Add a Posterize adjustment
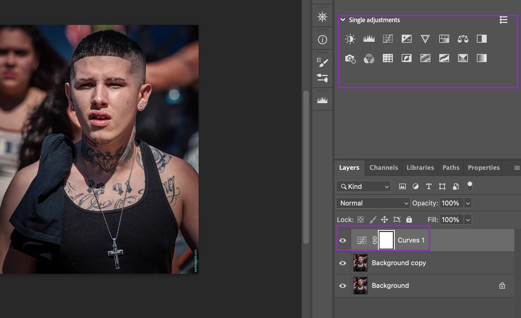Viewport: 521px width, 318px height. [425, 58]
